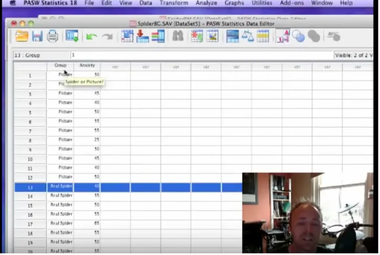380x255 pixels.
Task: Click the Spell check ABC icon
Action: pos(334,36)
